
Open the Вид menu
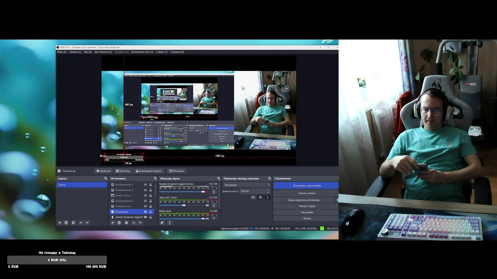click(88, 52)
